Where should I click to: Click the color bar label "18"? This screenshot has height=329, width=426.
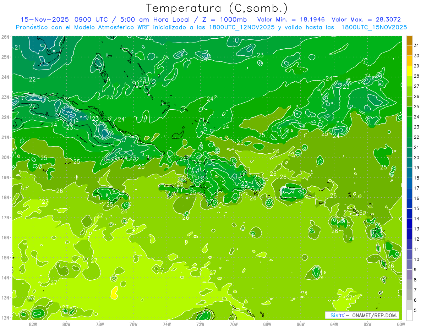[416, 178]
